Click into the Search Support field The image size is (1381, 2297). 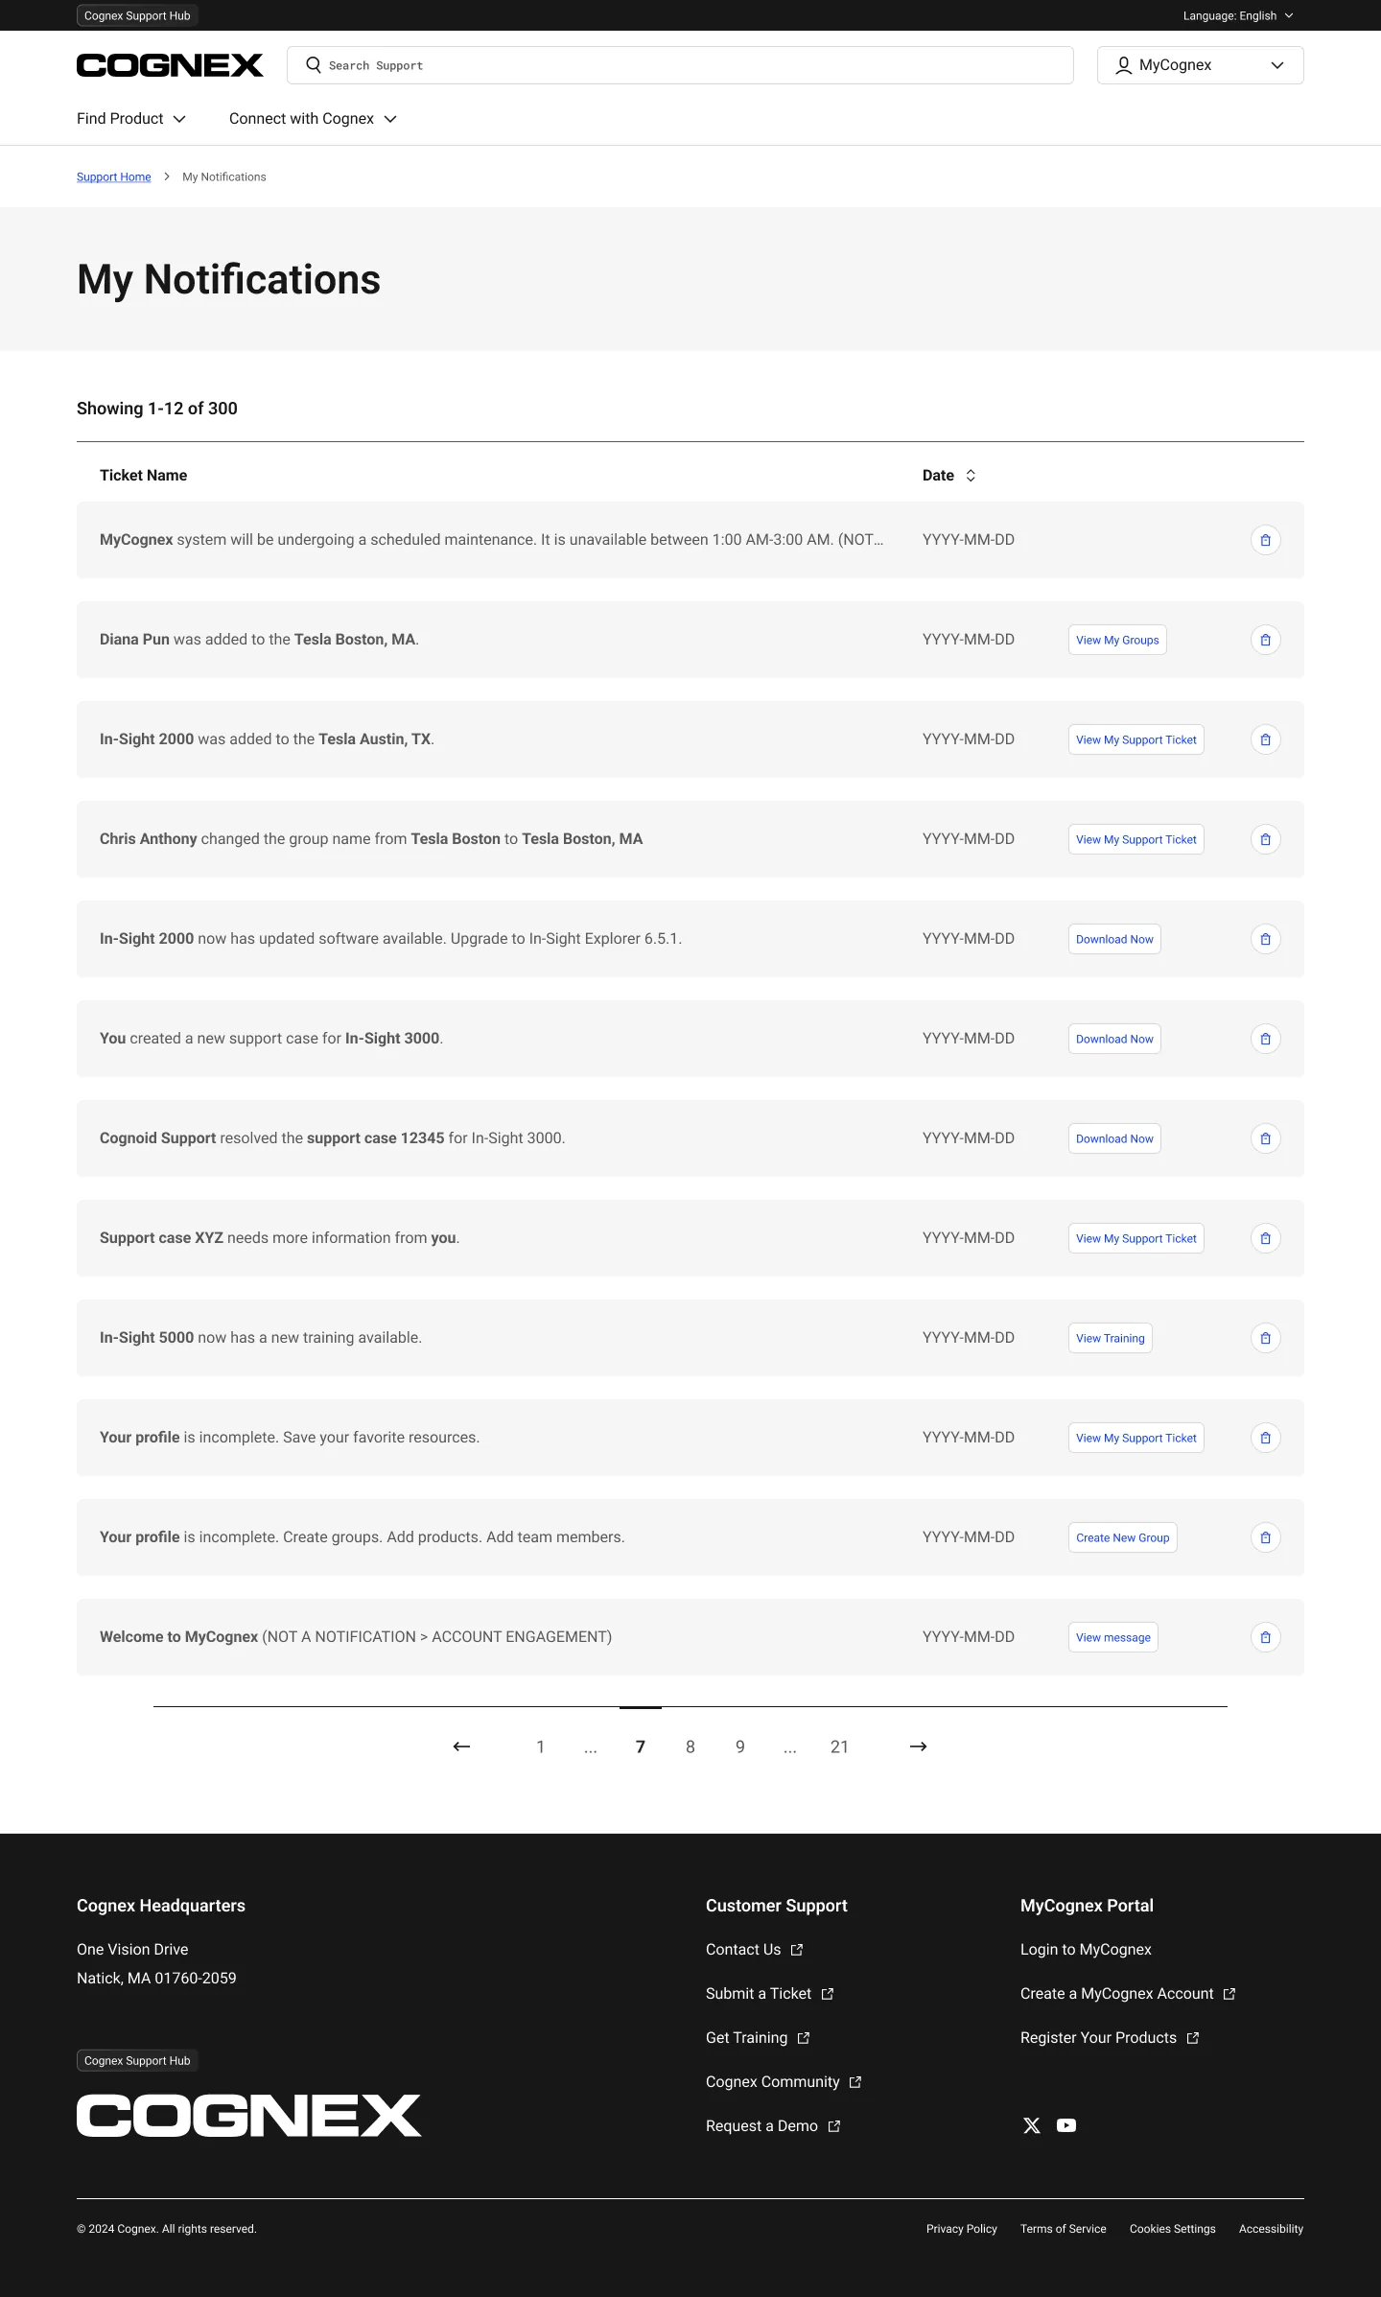tap(680, 65)
